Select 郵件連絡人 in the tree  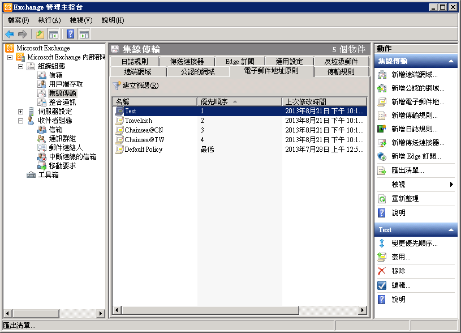(66, 148)
